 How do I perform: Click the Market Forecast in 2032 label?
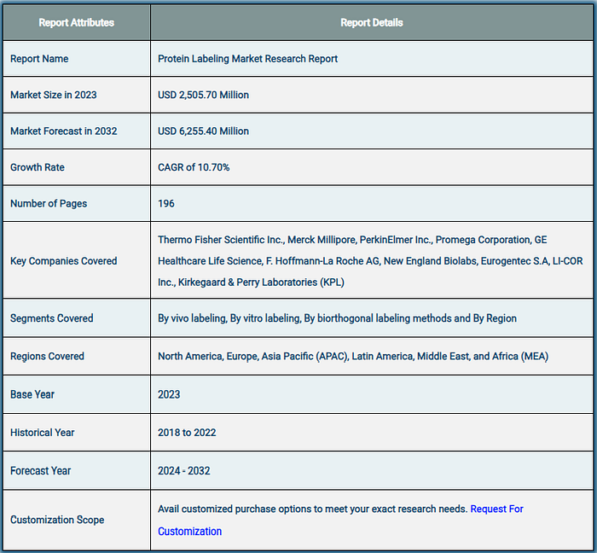pos(64,131)
